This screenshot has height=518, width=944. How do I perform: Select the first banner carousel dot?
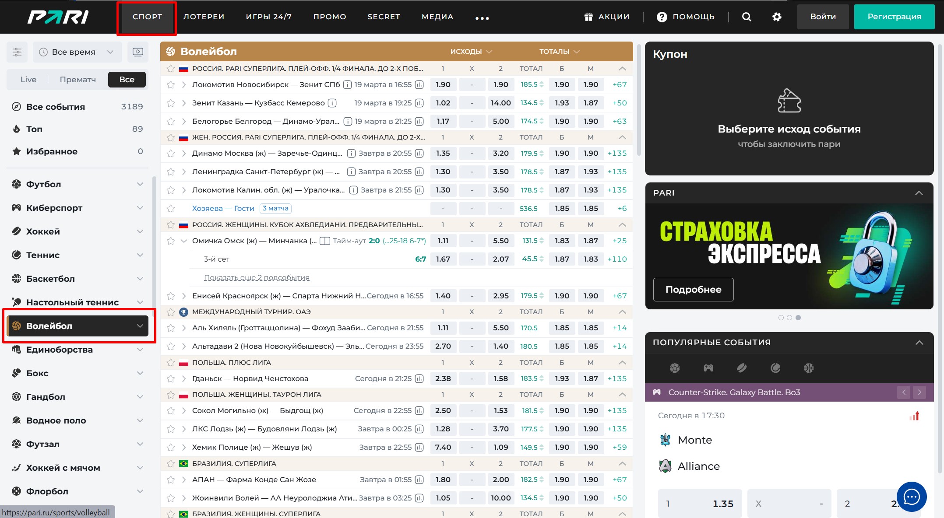(x=781, y=318)
